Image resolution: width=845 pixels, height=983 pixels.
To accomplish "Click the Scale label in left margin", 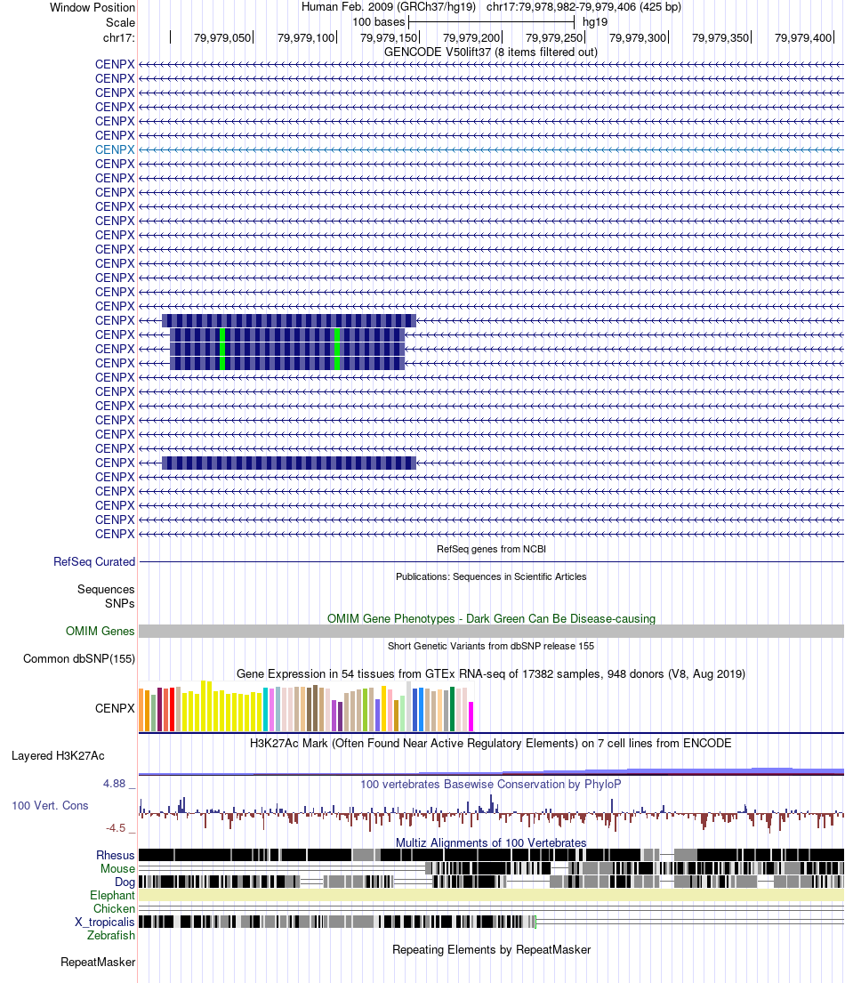I will (120, 22).
